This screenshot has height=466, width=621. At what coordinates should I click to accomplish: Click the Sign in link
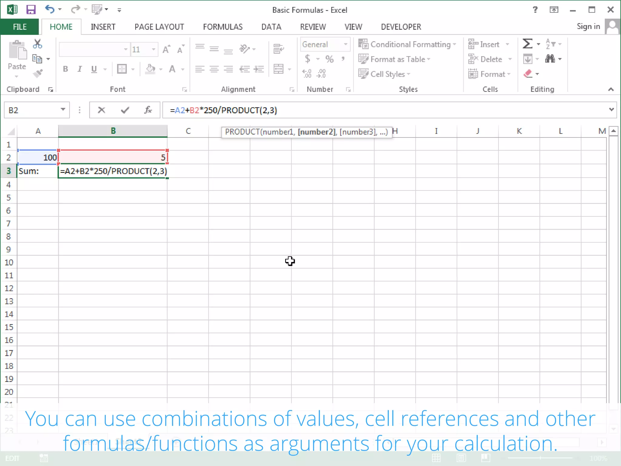[588, 27]
